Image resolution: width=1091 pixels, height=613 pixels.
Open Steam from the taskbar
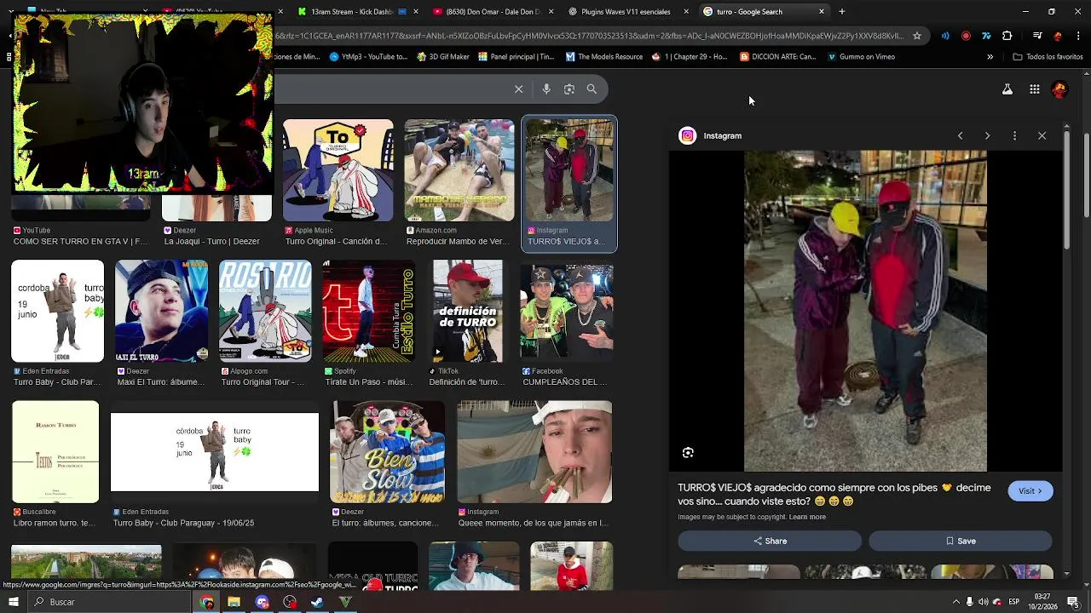tap(317, 602)
